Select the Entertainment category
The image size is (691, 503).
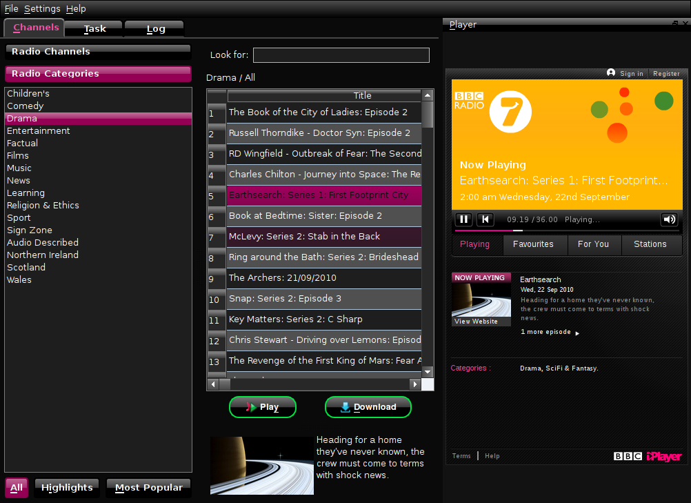tap(99, 131)
